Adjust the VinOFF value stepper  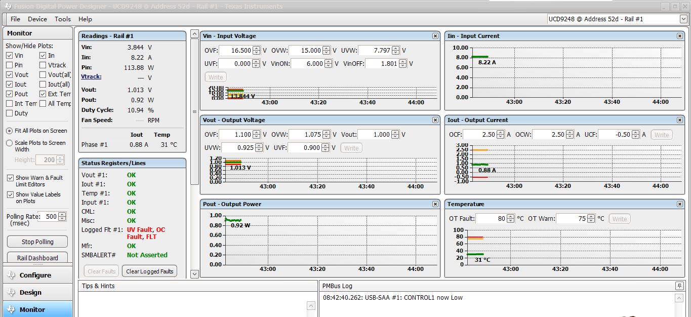click(403, 64)
